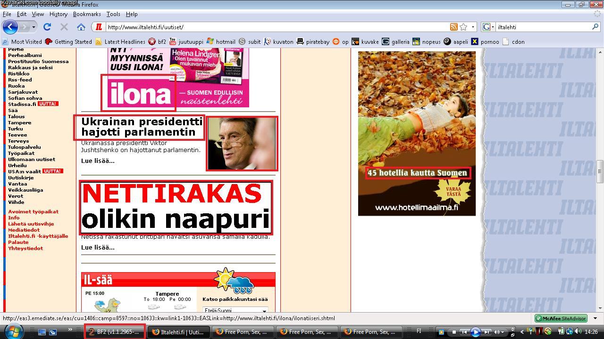Read the Ukrainan presidentti hajotti parlamentin article
Viewport: 604px width, 339px height.
tap(142, 127)
